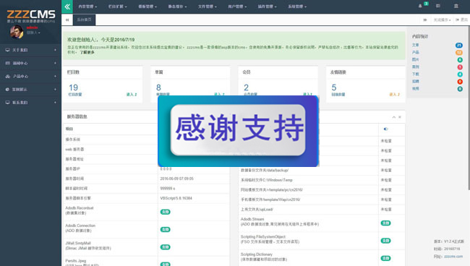
Task: Open the 图片 link under 内容统计
Action: tap(416, 59)
